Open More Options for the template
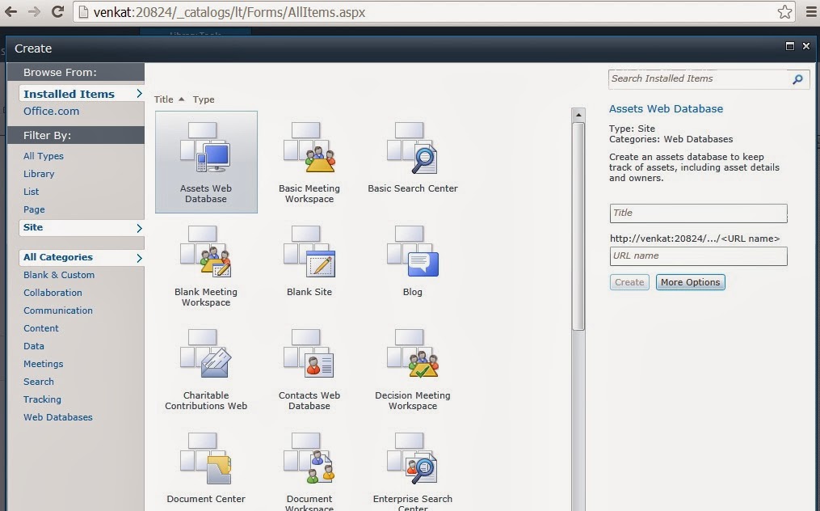Viewport: 820px width, 511px height. coord(690,282)
